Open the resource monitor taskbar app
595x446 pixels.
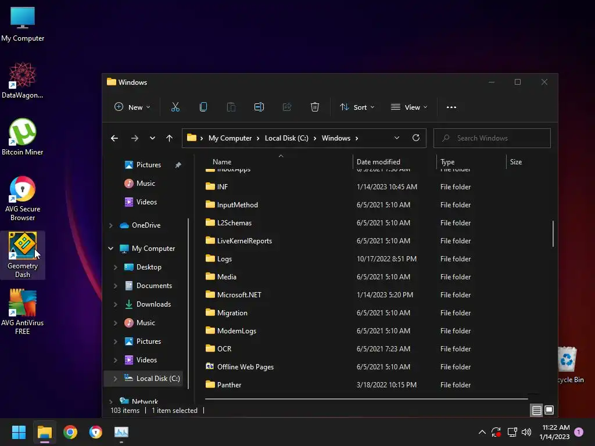click(x=121, y=432)
